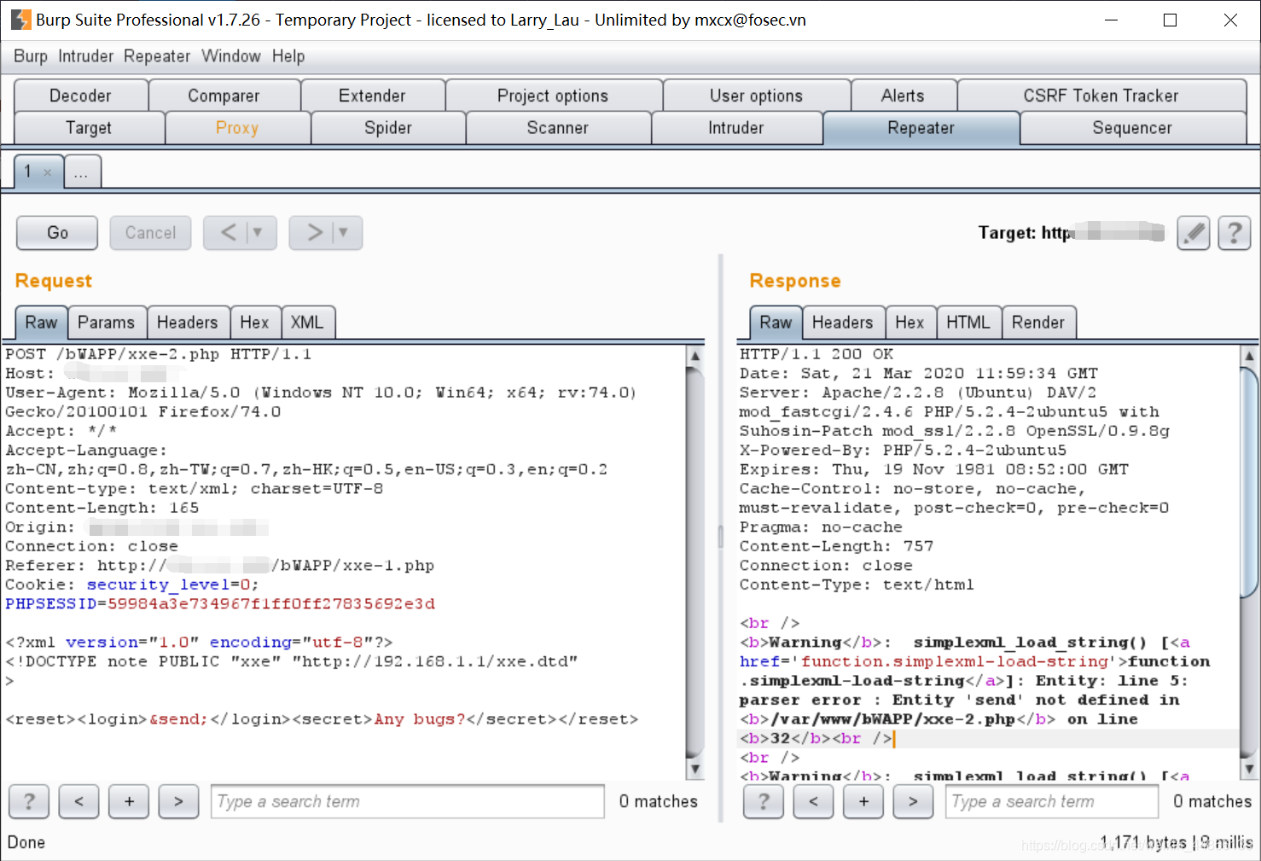Open the Project options tab
Image resolution: width=1261 pixels, height=861 pixels.
point(553,96)
